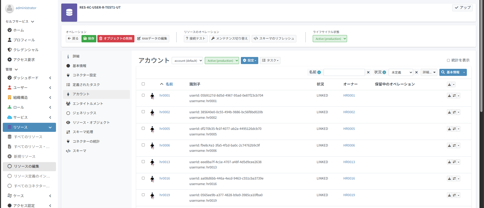Click the header-row download icon
Image resolution: width=484 pixels, height=208 pixels.
click(449, 84)
